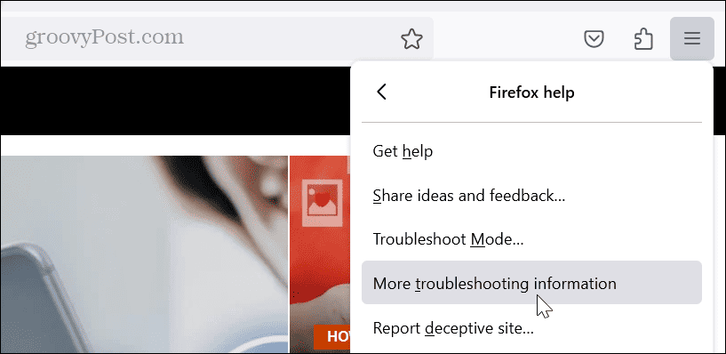Go back from Firefox help submenu
The height and width of the screenshot is (354, 726).
381,92
